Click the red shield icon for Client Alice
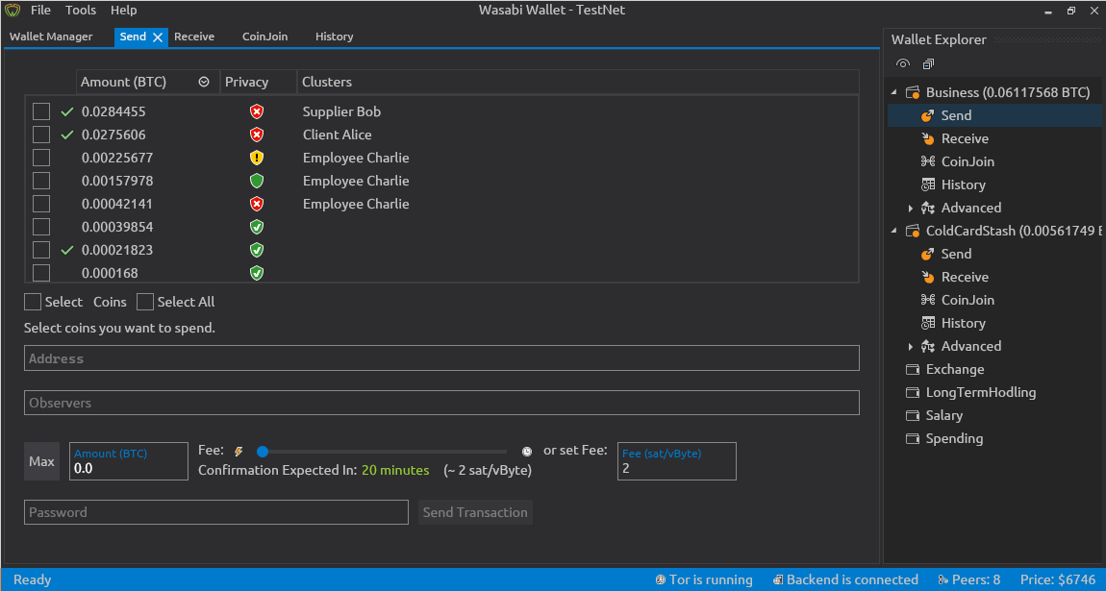1106x591 pixels. click(257, 135)
